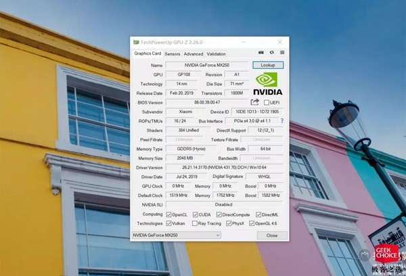The height and width of the screenshot is (276, 406).
Task: Click the GPU field showing GP108
Action: [184, 74]
